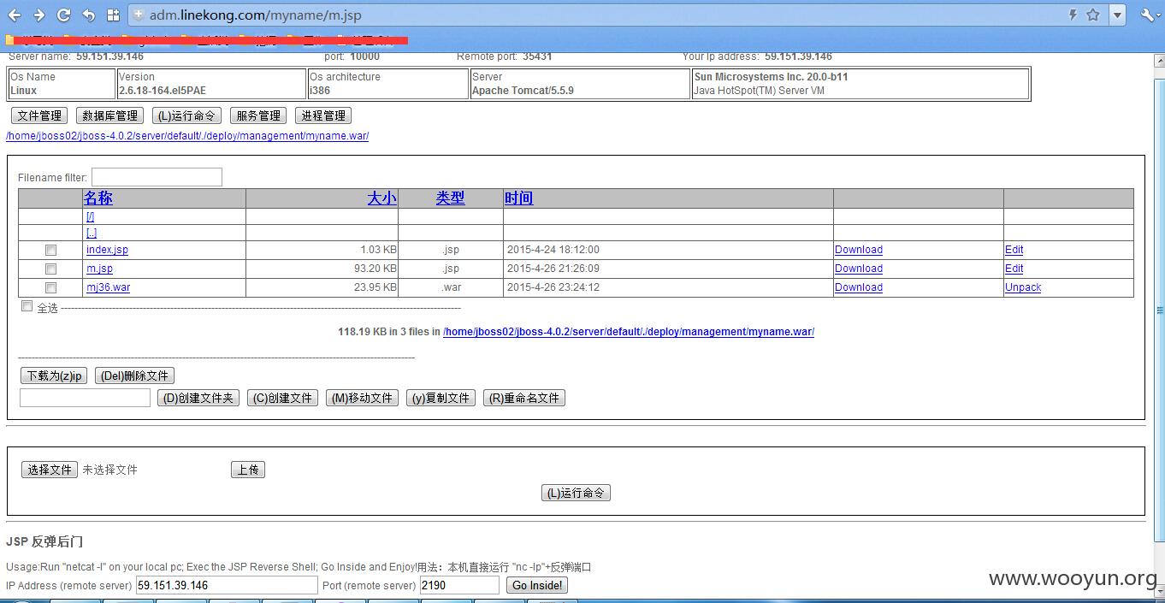Click 下载为(z)ip button
Image resolution: width=1165 pixels, height=603 pixels.
point(54,375)
